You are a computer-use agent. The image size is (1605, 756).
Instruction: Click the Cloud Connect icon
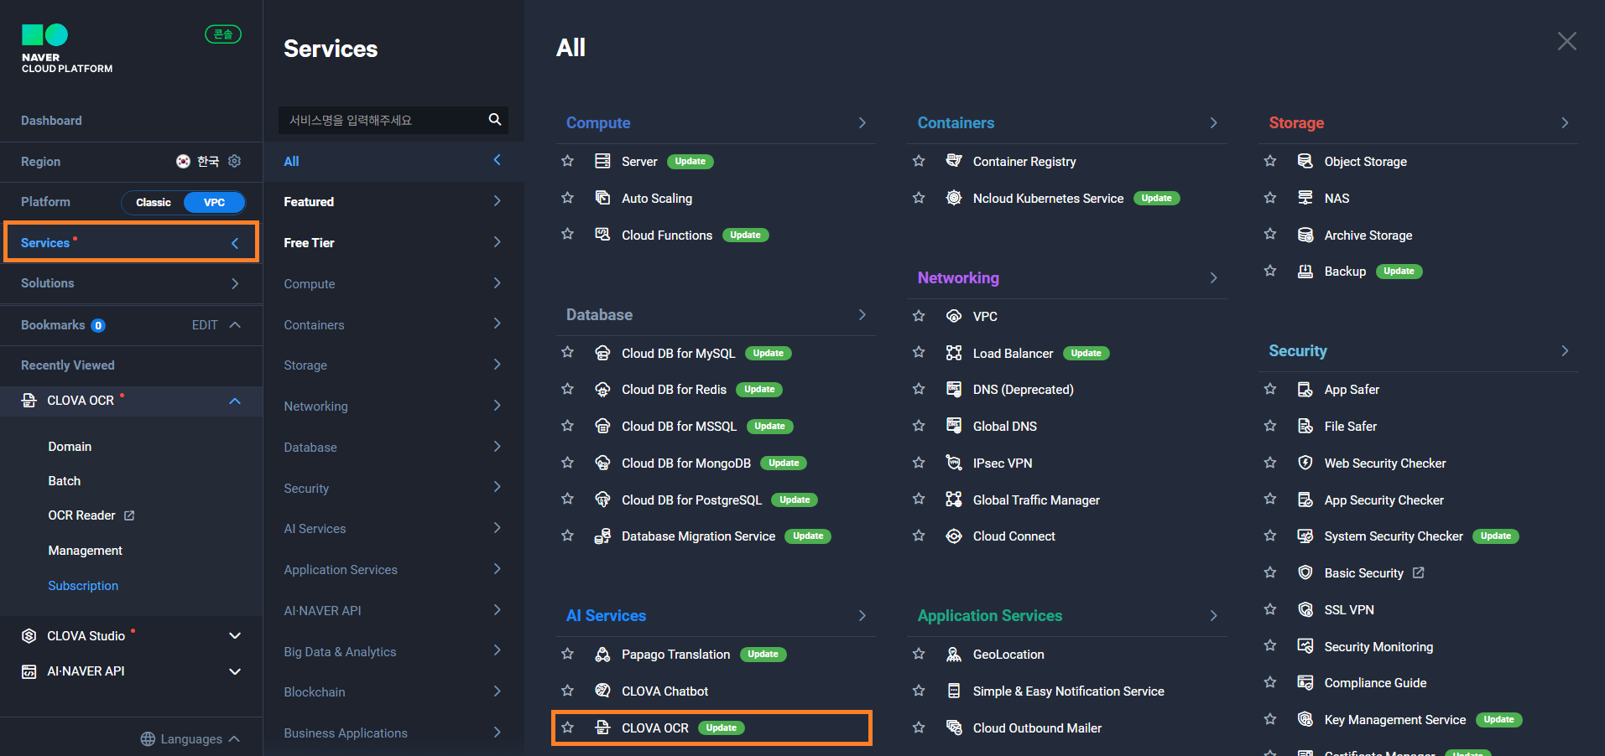point(954,536)
